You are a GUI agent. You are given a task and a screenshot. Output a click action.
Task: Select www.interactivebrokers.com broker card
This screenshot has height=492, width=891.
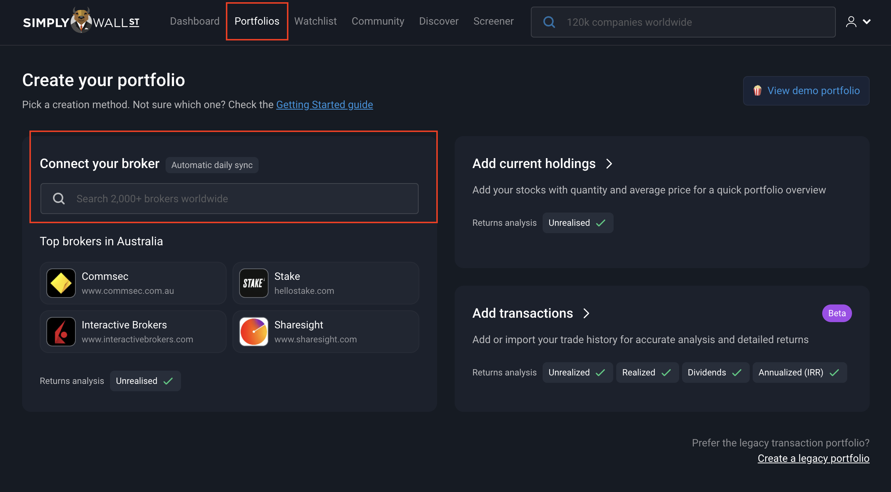(133, 332)
